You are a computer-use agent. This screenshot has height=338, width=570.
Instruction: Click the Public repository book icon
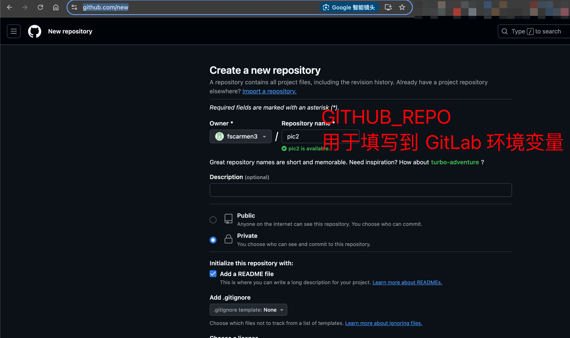(x=228, y=219)
